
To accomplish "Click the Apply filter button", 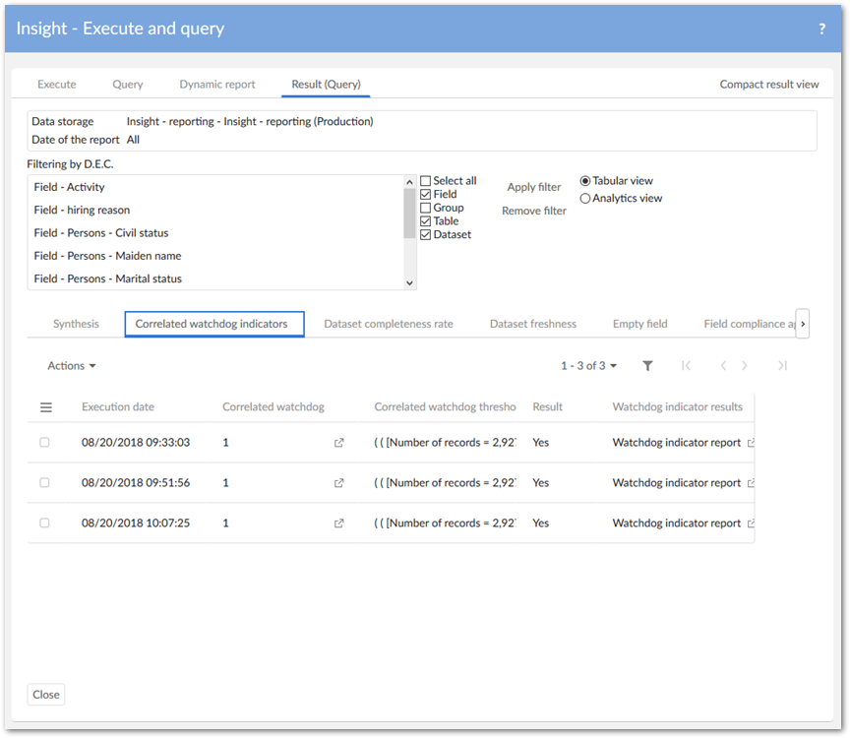I will (534, 187).
